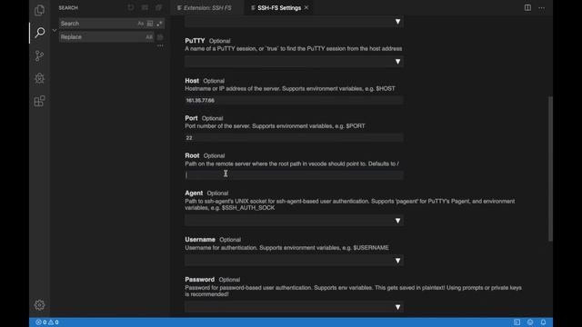The width and height of the screenshot is (582, 327).
Task: Click the SEARCH panel title
Action: tap(68, 7)
